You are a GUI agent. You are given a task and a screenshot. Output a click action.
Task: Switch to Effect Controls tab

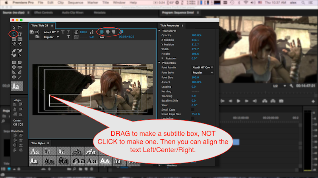pyautogui.click(x=43, y=13)
